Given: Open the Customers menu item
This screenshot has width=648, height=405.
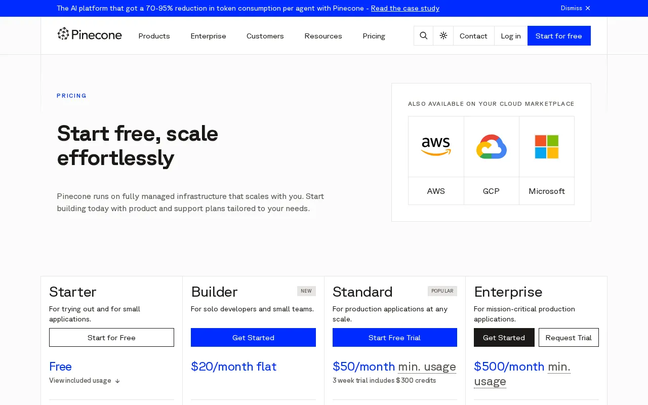Looking at the screenshot, I should coord(265,36).
